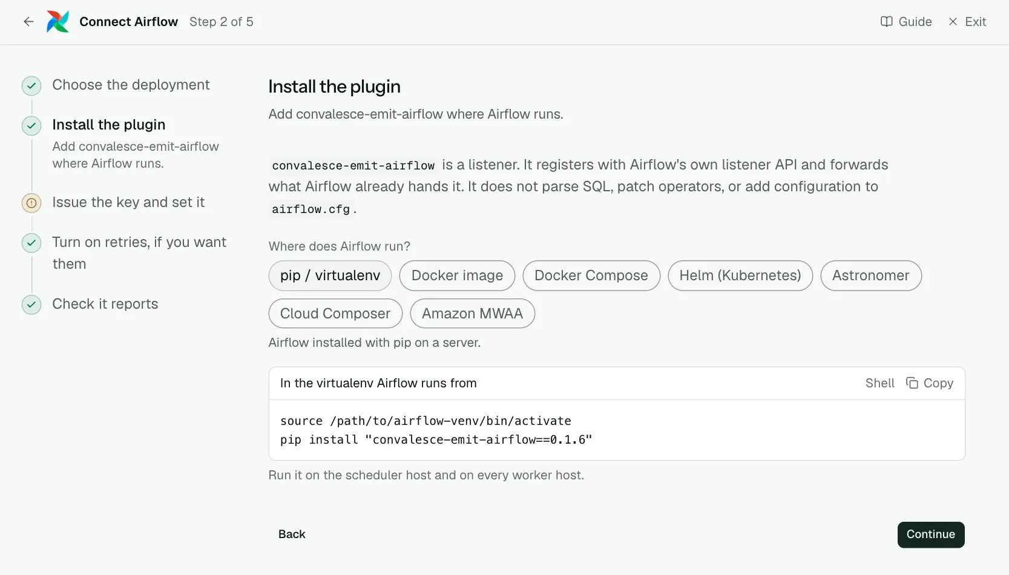Click the Airflow pinwheel logo
This screenshot has height=575, width=1009.
click(x=58, y=22)
